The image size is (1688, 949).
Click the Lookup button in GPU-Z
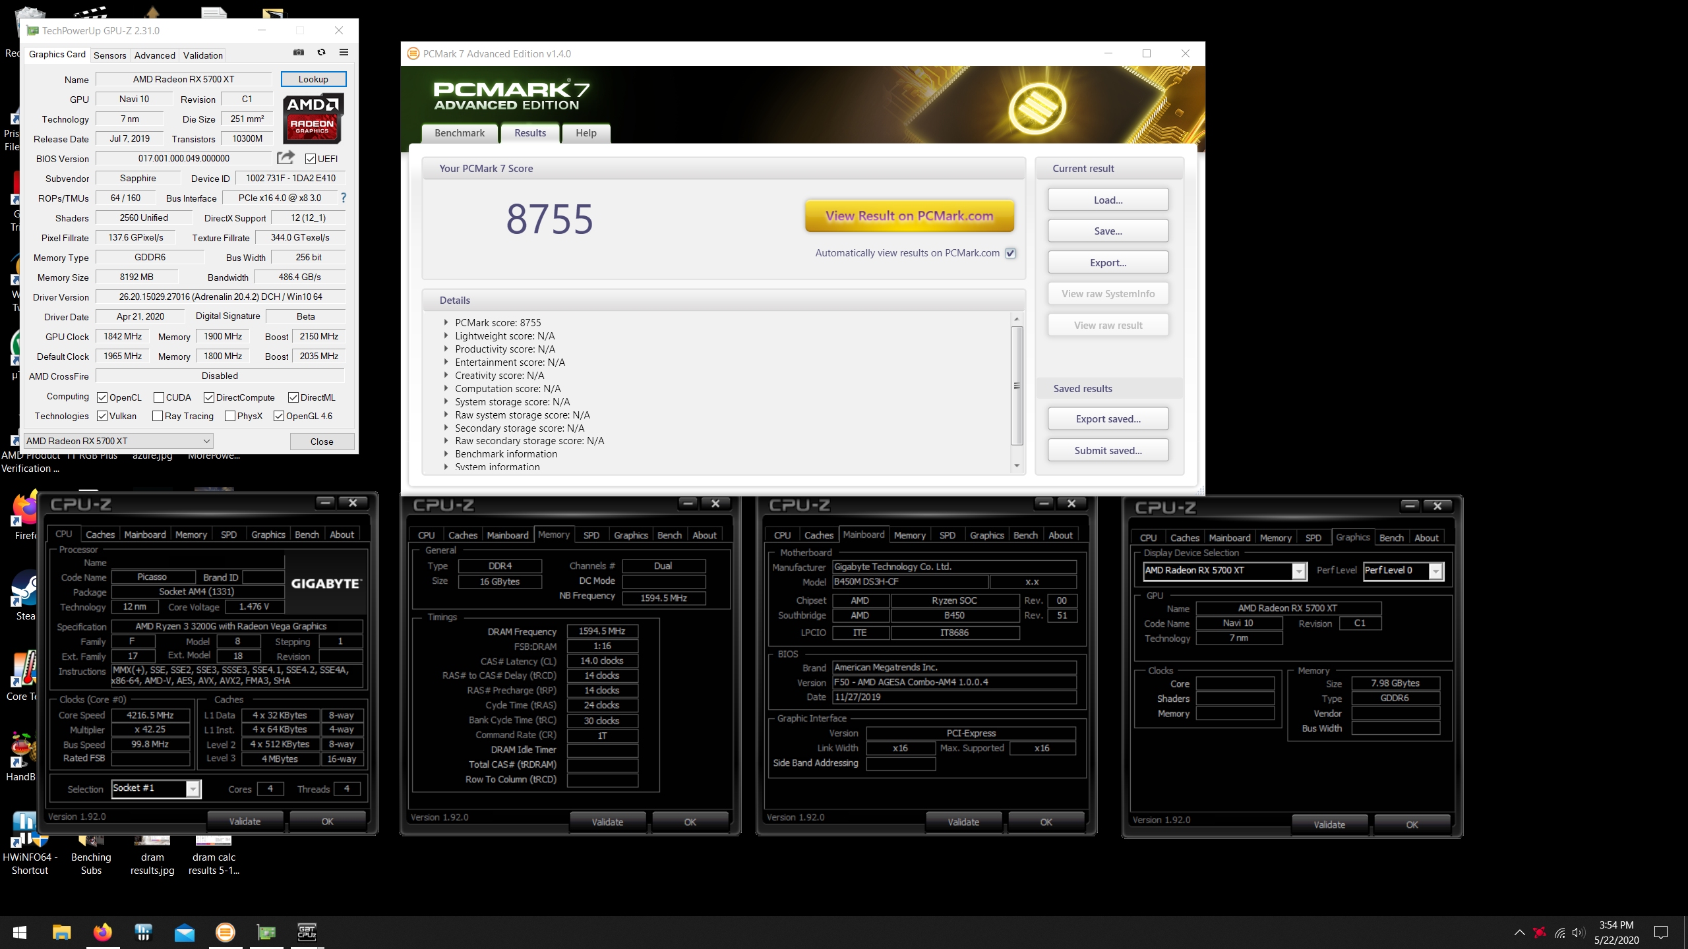click(313, 79)
